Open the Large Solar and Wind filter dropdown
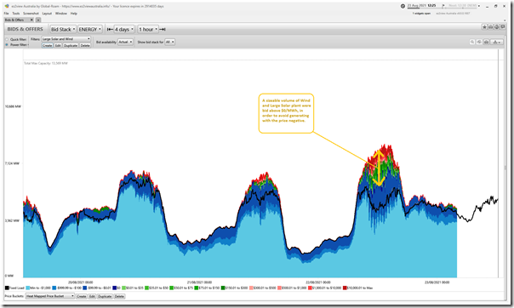514x308 pixels. coord(66,39)
